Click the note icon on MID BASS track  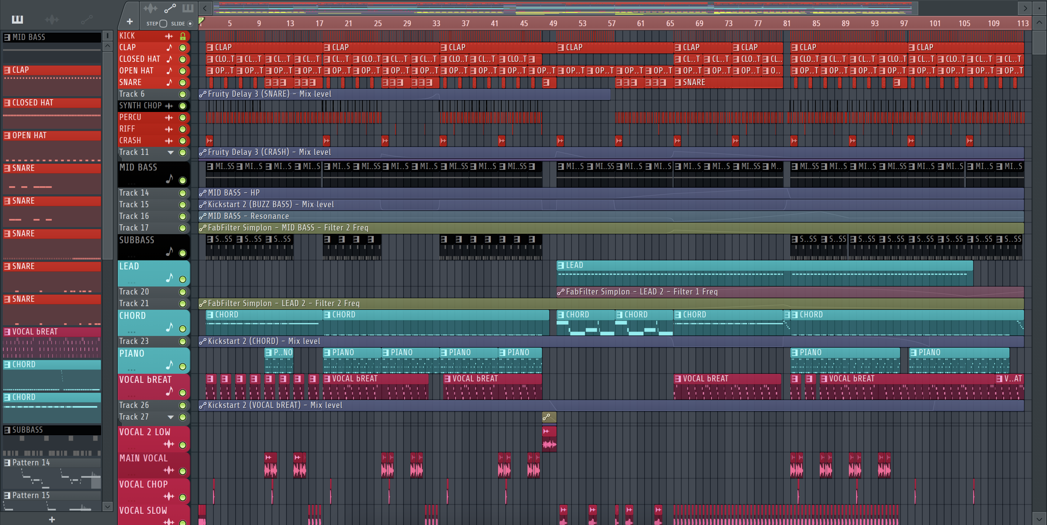point(169,179)
